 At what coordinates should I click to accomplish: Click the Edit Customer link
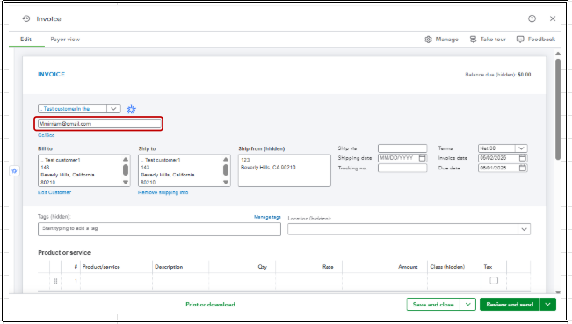coord(54,192)
